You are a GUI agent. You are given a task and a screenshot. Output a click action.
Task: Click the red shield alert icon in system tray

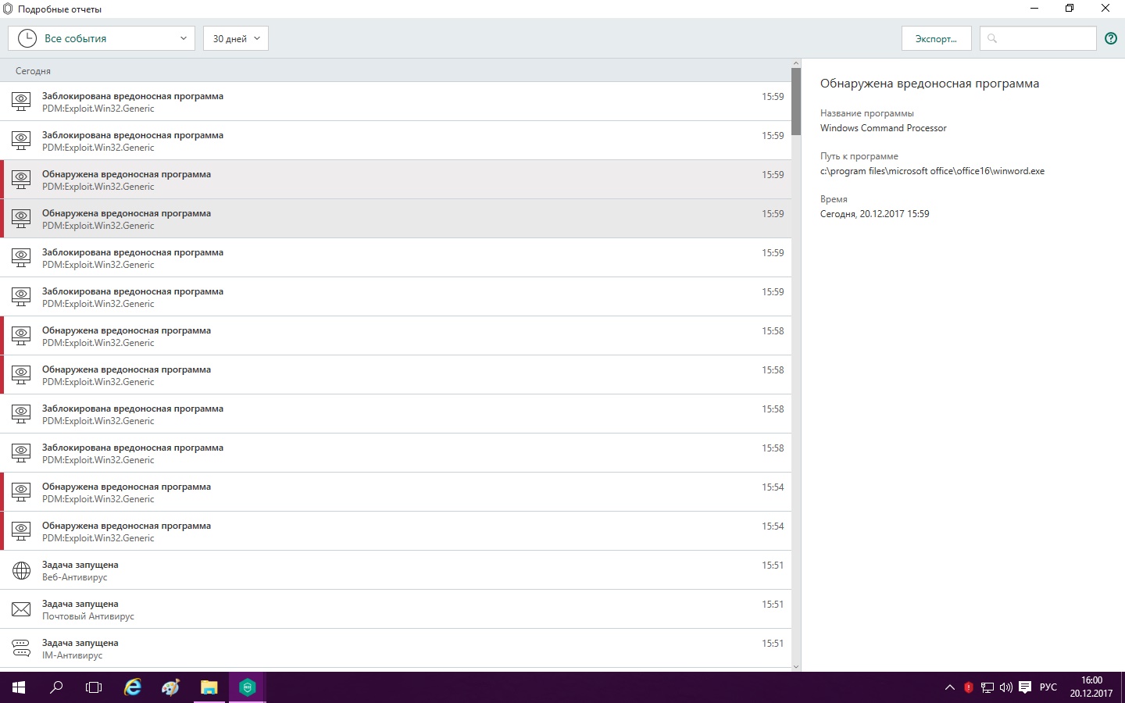click(969, 687)
